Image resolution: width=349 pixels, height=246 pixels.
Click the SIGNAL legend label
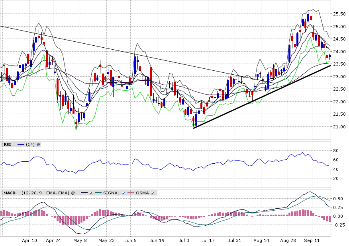point(112,193)
